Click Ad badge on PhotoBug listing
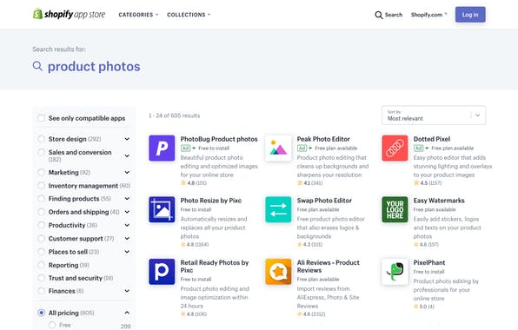 185,148
